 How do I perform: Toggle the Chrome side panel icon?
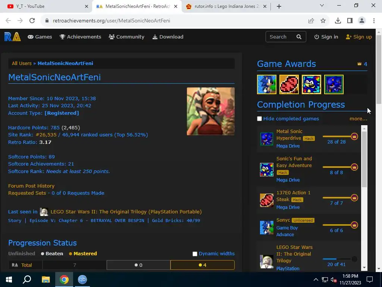[350, 21]
